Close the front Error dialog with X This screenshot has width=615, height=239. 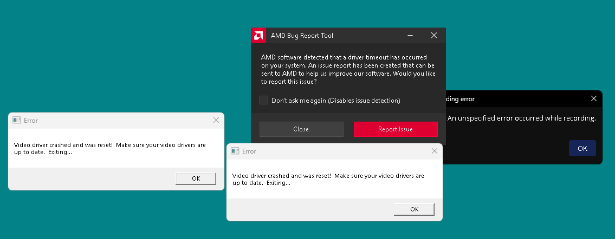point(435,151)
